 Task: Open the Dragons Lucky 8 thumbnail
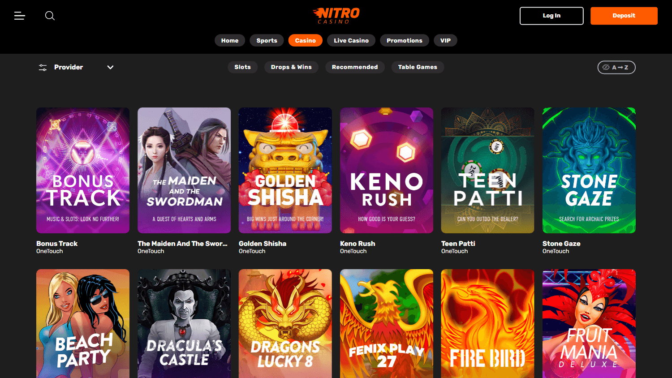coord(285,323)
